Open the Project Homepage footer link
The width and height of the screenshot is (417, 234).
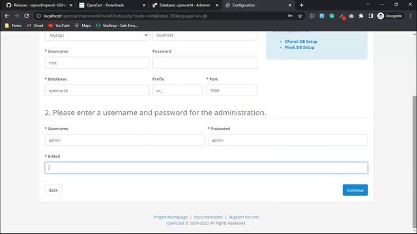point(171,217)
